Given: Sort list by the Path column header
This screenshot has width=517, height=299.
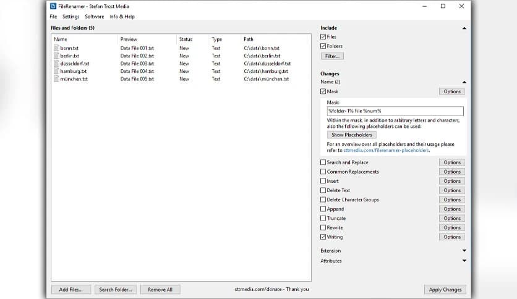Looking at the screenshot, I should click(x=249, y=39).
